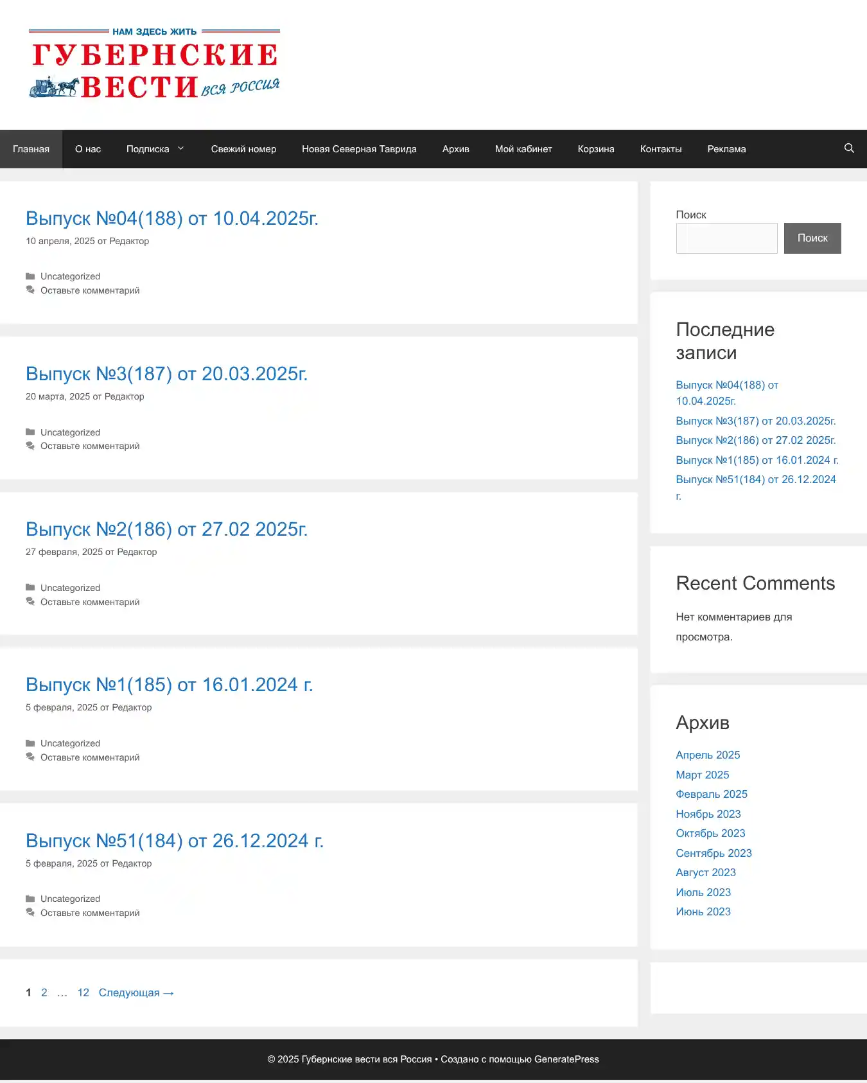Open GeneratePress link in footer
867x1083 pixels.
[x=566, y=1059]
